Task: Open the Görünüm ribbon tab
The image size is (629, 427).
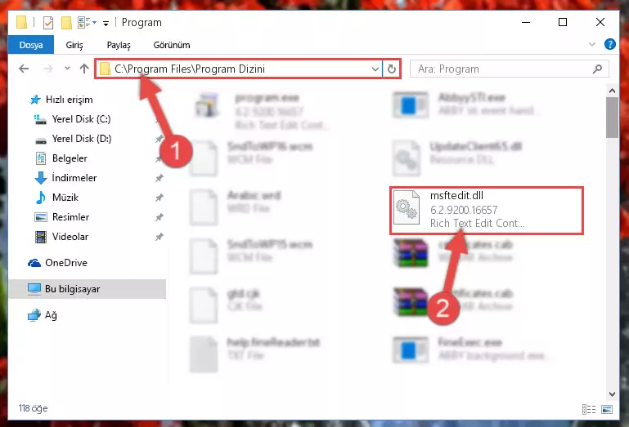Action: (x=172, y=45)
